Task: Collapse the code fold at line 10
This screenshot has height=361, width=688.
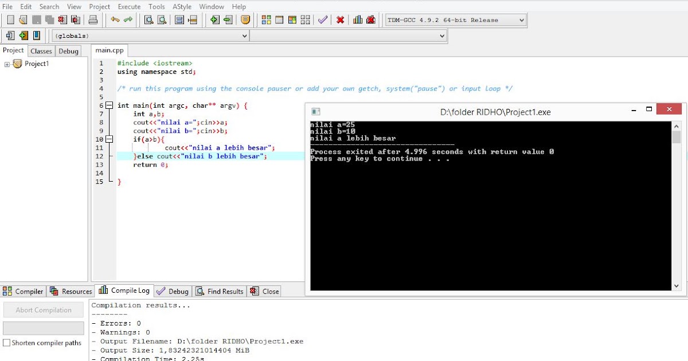Action: point(110,139)
